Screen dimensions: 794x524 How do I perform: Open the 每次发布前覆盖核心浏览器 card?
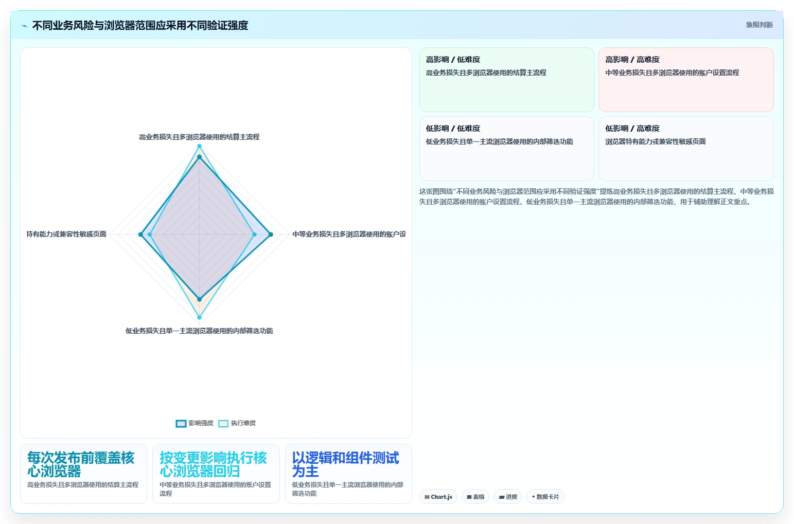click(x=83, y=474)
